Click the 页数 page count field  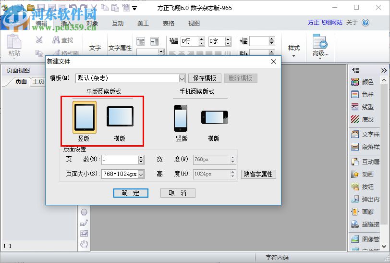point(120,160)
